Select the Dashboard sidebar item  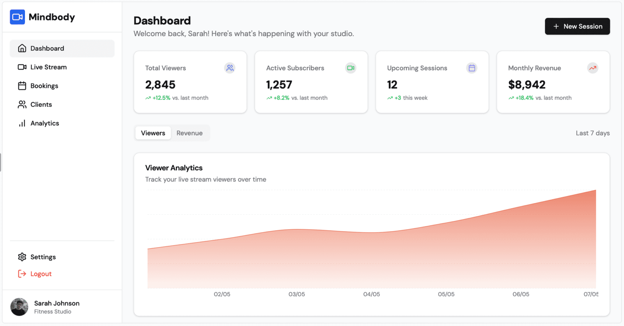47,48
